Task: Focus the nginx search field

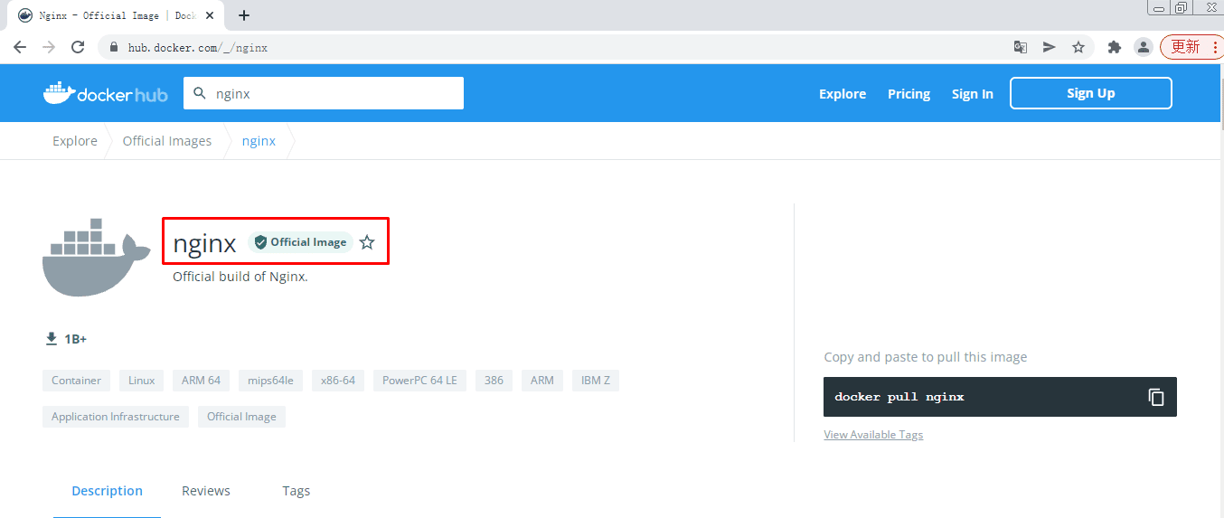Action: click(x=324, y=93)
